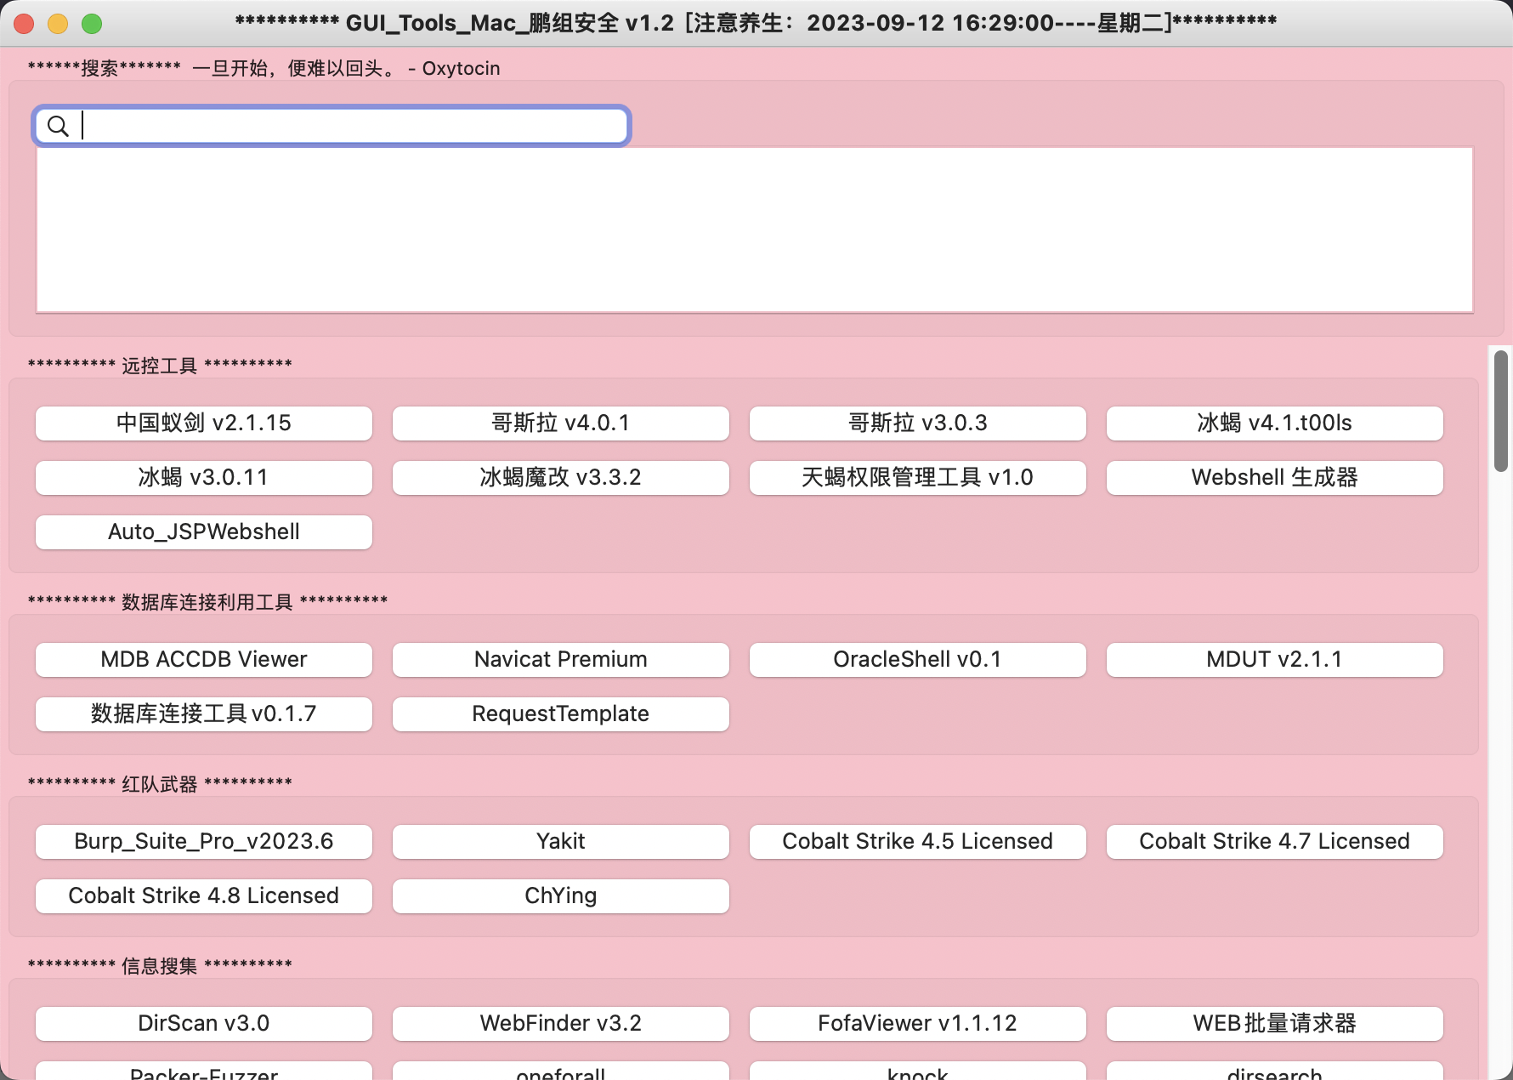Focus the search text field
This screenshot has width=1513, height=1080.
(331, 126)
